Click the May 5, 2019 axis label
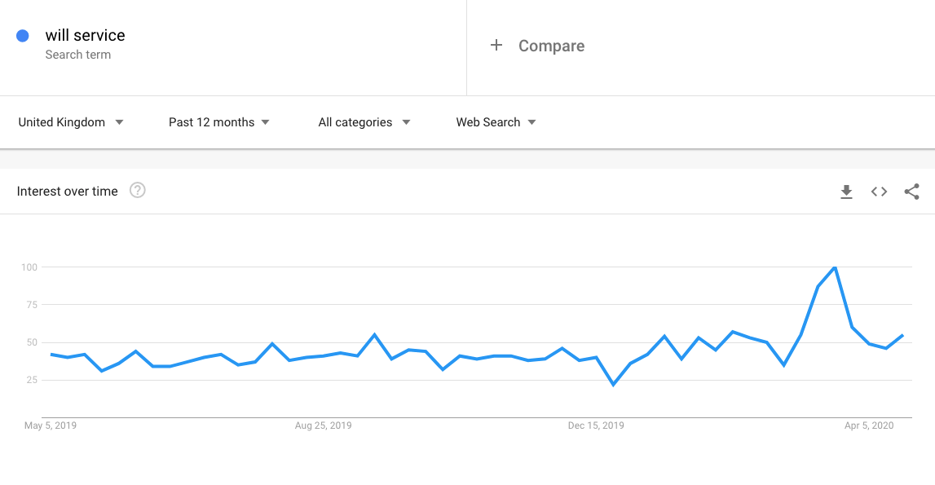 coord(51,425)
